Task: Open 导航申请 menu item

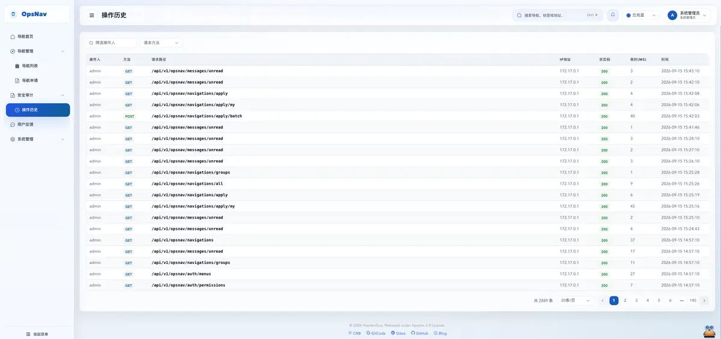Action: point(38,80)
